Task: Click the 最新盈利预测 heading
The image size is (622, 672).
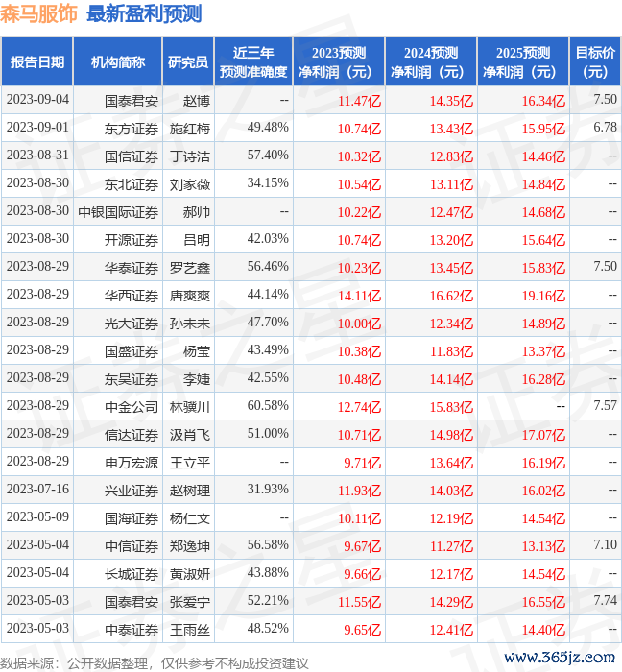Action: click(x=144, y=13)
